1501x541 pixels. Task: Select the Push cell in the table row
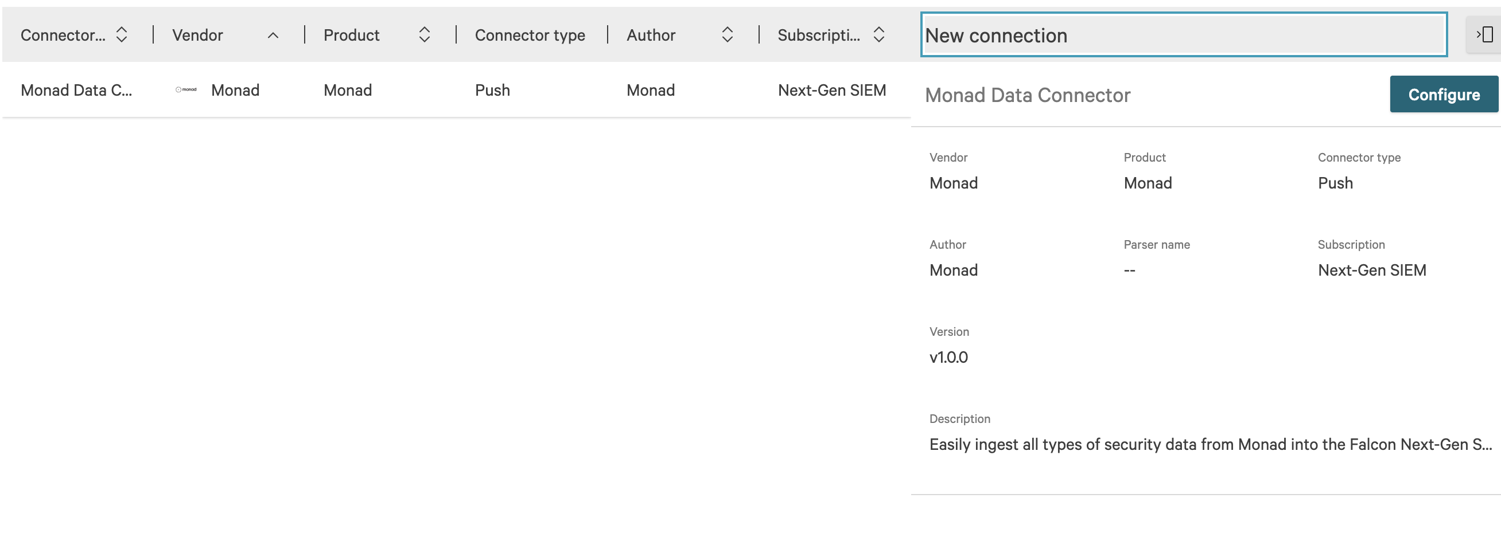[492, 90]
